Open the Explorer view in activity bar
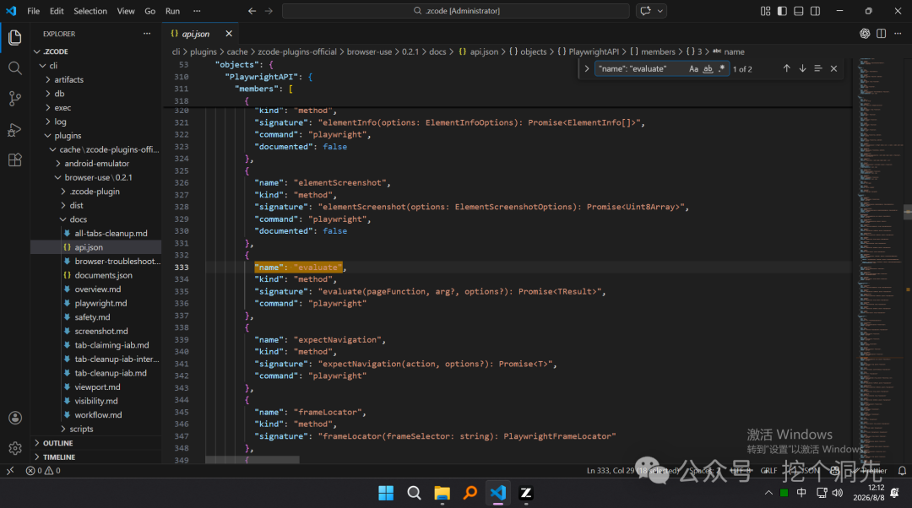912x508 pixels. tap(15, 38)
